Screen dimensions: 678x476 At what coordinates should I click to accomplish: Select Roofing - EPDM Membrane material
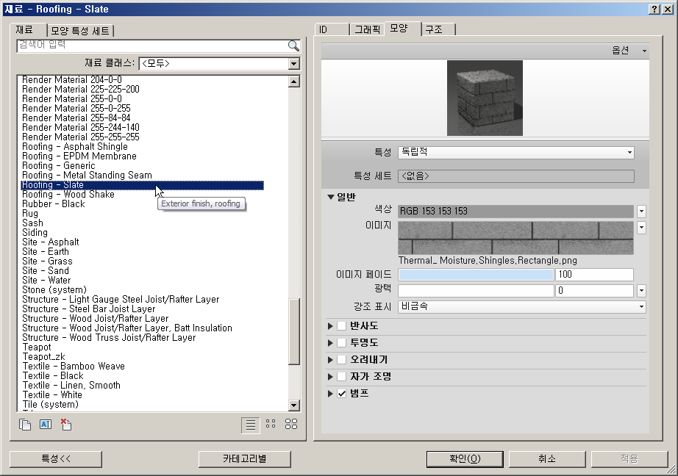click(x=79, y=156)
